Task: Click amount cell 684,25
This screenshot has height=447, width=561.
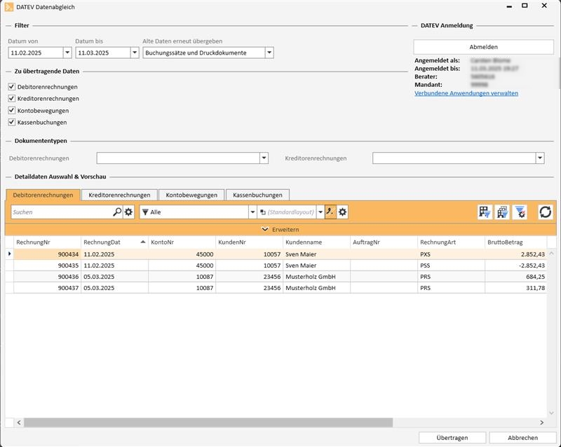Action: [x=515, y=277]
